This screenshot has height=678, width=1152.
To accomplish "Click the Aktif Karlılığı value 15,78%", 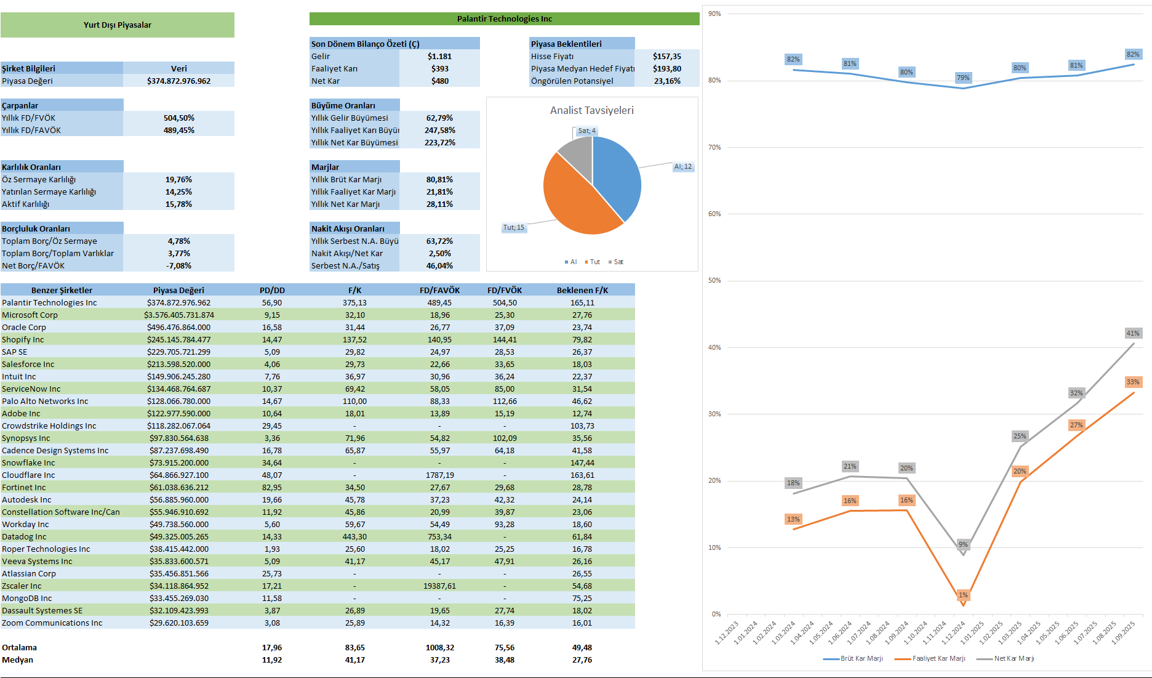I will 178,204.
